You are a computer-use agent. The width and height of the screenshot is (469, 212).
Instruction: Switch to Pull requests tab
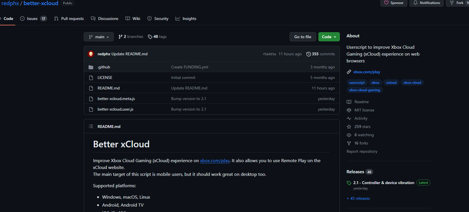click(69, 19)
